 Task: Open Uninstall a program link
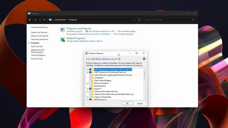[74, 31]
